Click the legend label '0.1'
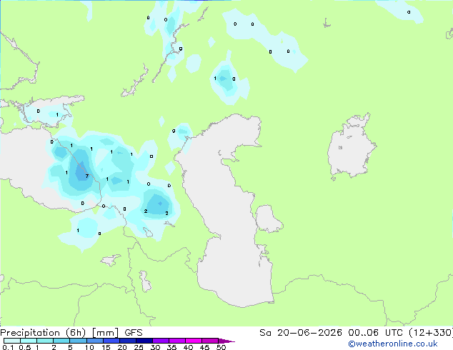The image size is (453, 350). click(8, 347)
